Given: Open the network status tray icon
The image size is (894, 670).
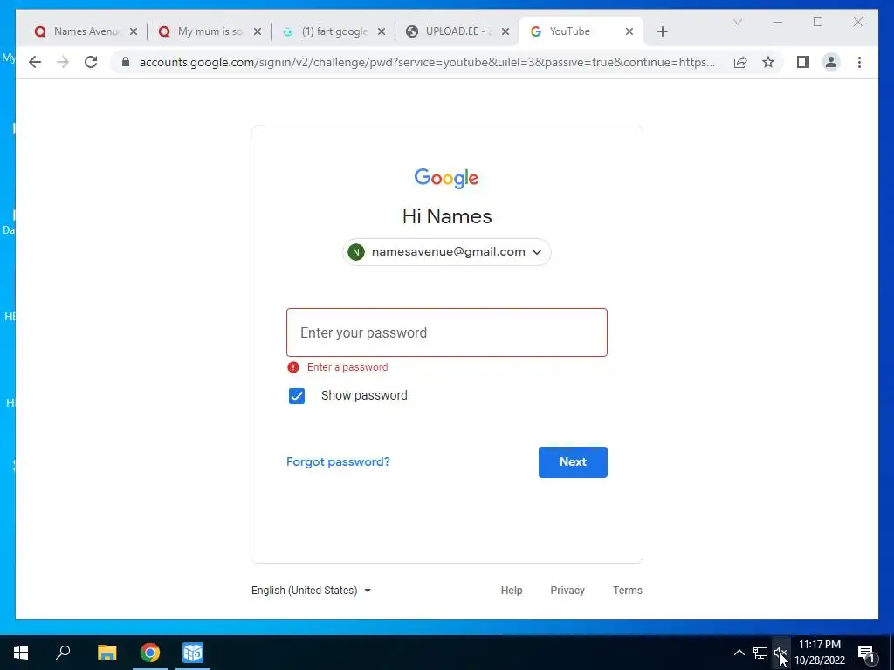Looking at the screenshot, I should [760, 653].
